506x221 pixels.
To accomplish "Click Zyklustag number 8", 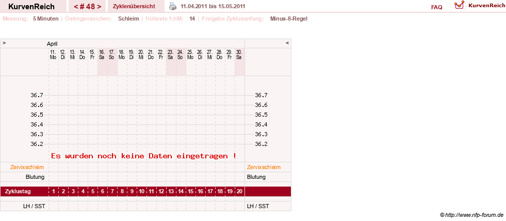I will [x=122, y=191].
